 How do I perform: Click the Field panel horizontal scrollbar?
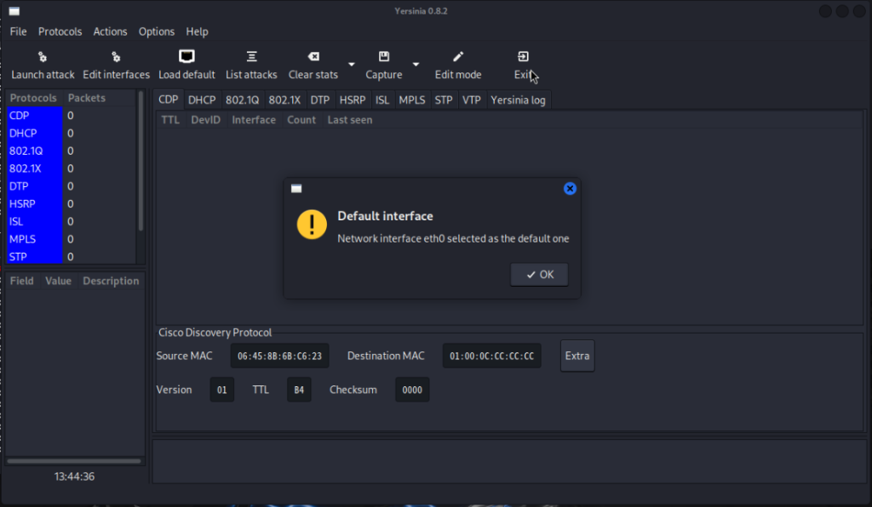tap(74, 461)
